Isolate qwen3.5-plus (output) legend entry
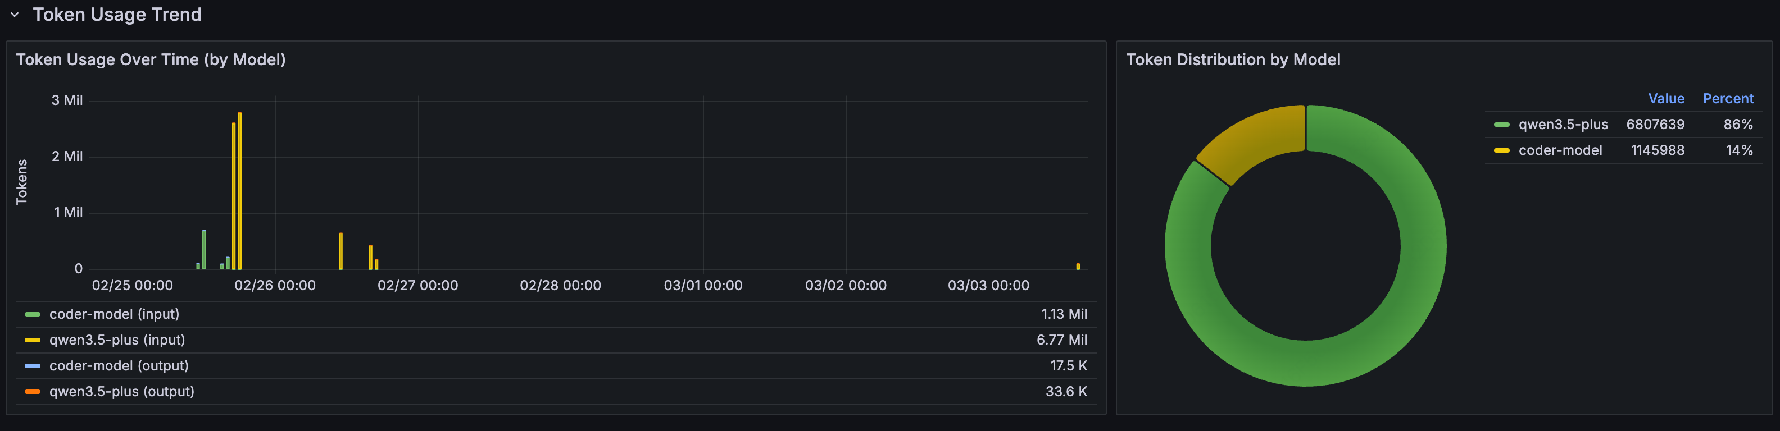The height and width of the screenshot is (431, 1780). 121,392
